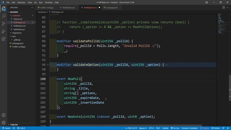
Task: Click the VS Code logo icon
Action: [3, 3]
